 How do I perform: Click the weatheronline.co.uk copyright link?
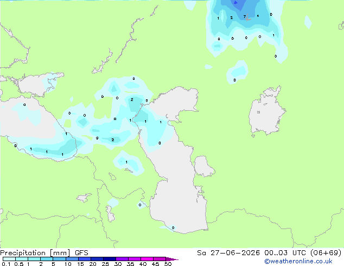pos(298,261)
